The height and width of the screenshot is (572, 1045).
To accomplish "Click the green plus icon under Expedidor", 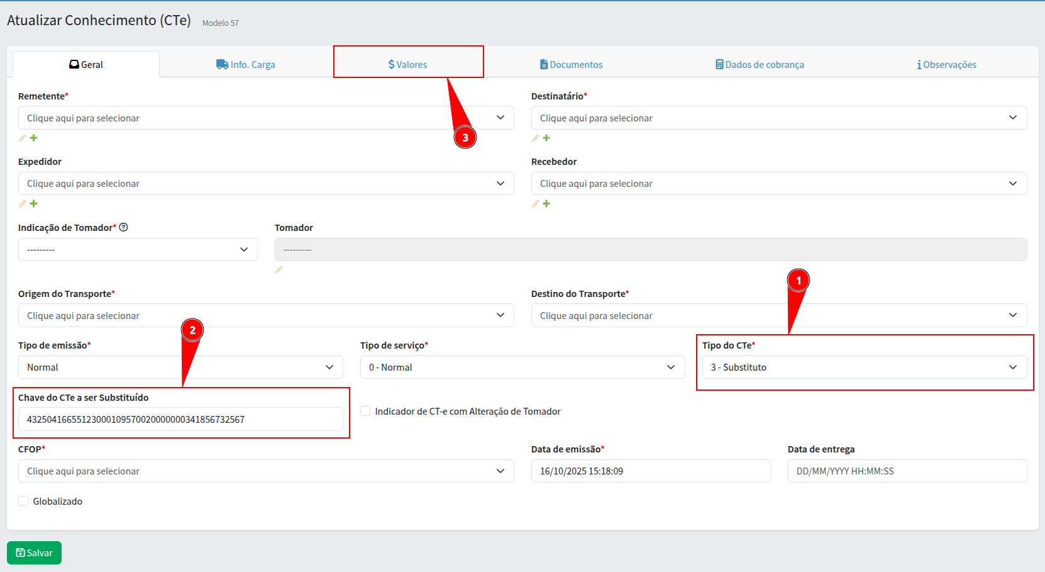I will pos(34,204).
